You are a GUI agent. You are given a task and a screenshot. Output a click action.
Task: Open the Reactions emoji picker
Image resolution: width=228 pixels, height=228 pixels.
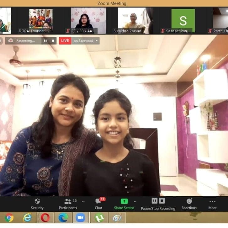(x=189, y=201)
